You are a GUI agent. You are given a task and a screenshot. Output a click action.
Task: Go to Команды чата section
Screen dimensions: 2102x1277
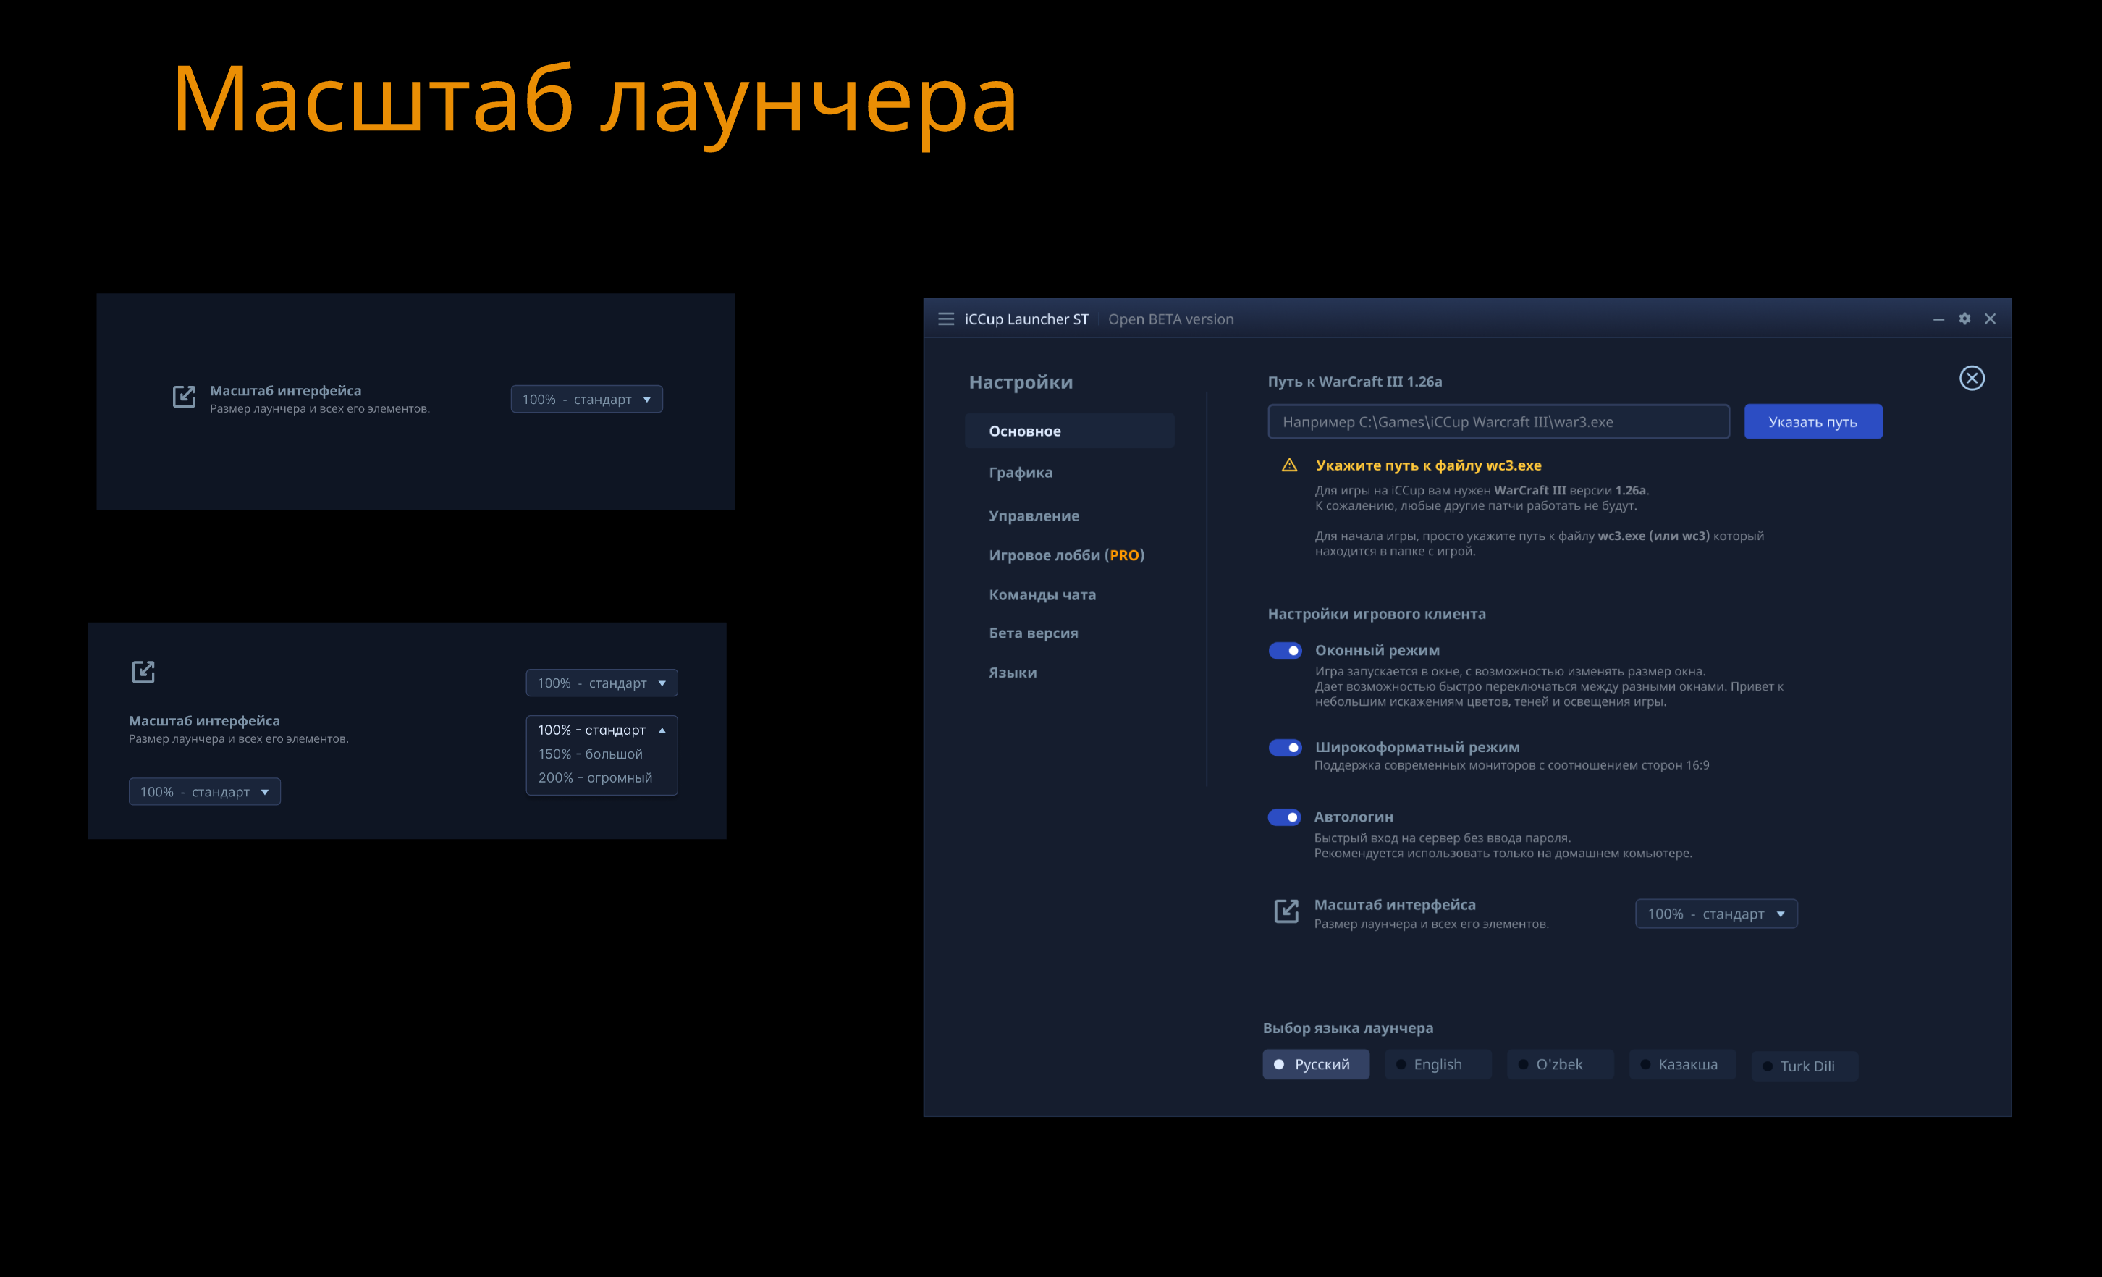click(x=1042, y=594)
